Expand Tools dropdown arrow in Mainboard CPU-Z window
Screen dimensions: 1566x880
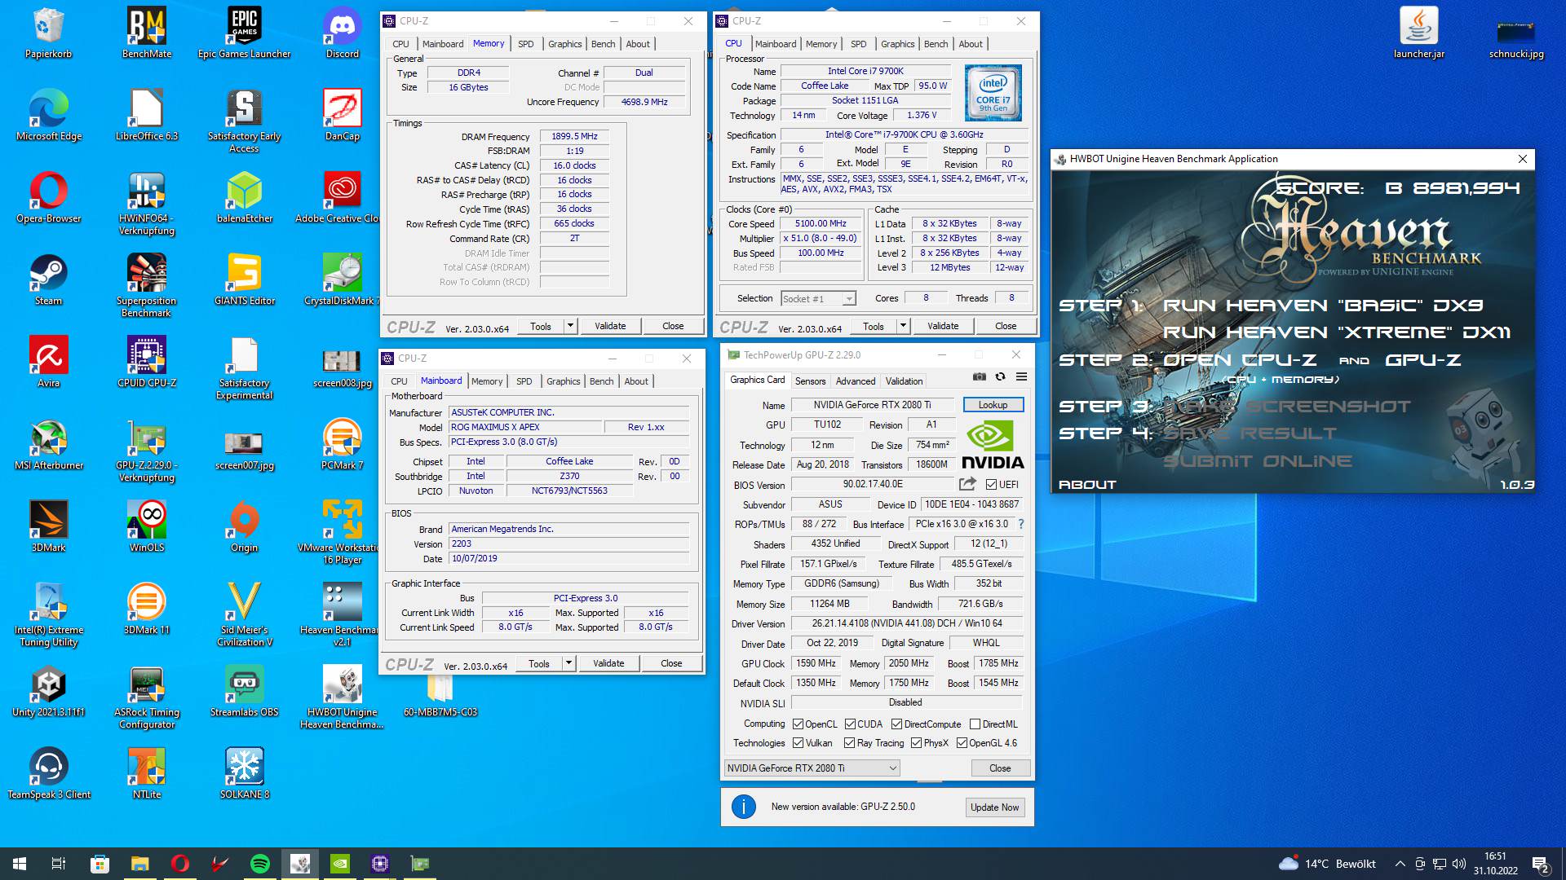(x=568, y=663)
